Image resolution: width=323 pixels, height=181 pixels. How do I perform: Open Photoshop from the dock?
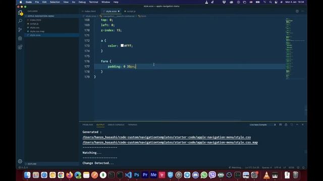click(x=137, y=175)
